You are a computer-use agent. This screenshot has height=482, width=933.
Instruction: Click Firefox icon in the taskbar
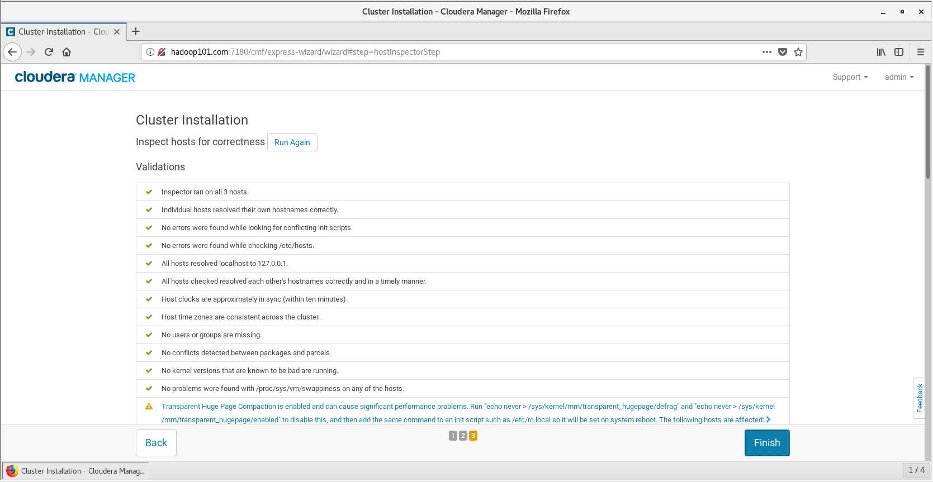12,471
